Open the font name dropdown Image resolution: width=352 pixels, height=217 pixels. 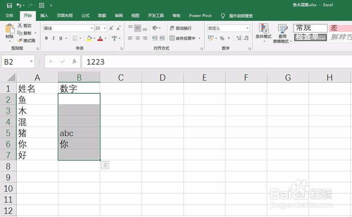(x=92, y=28)
